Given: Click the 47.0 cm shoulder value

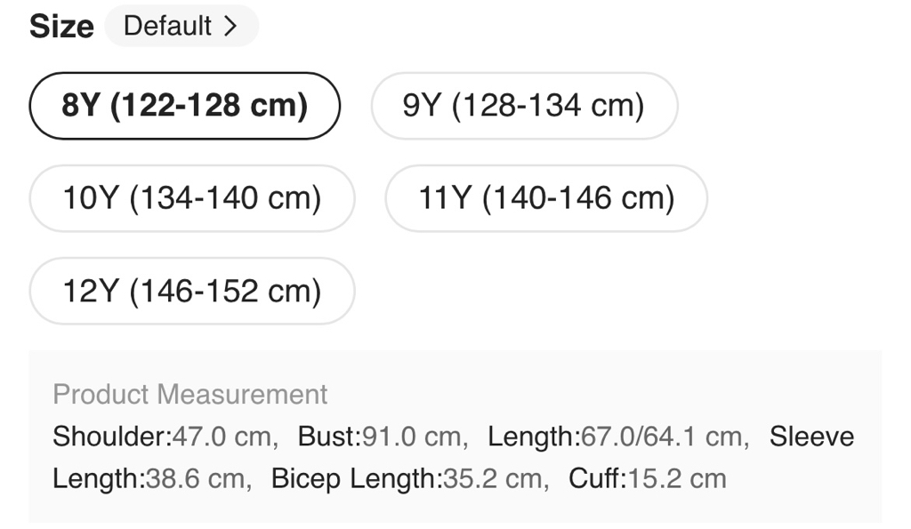Looking at the screenshot, I should [x=222, y=437].
